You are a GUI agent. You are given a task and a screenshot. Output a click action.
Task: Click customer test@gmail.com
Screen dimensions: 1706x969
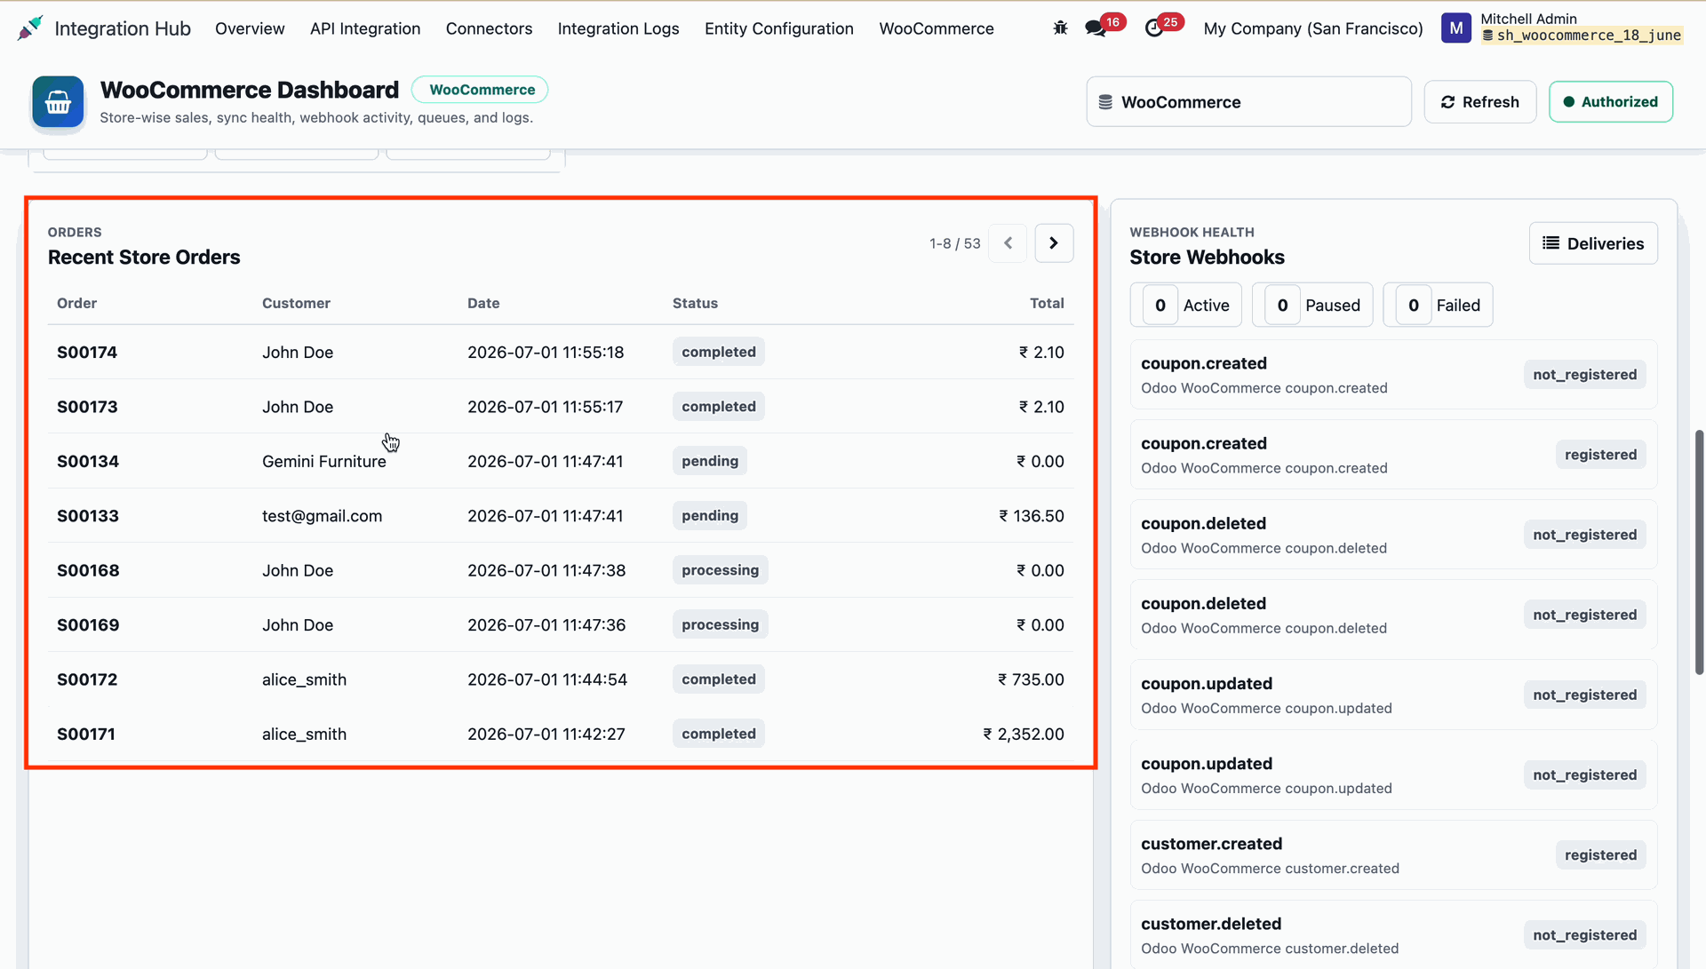pyautogui.click(x=322, y=516)
